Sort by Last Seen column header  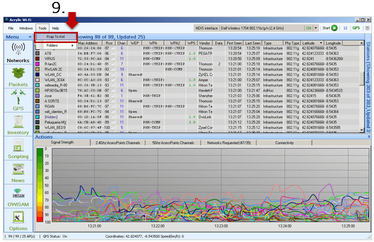253,43
